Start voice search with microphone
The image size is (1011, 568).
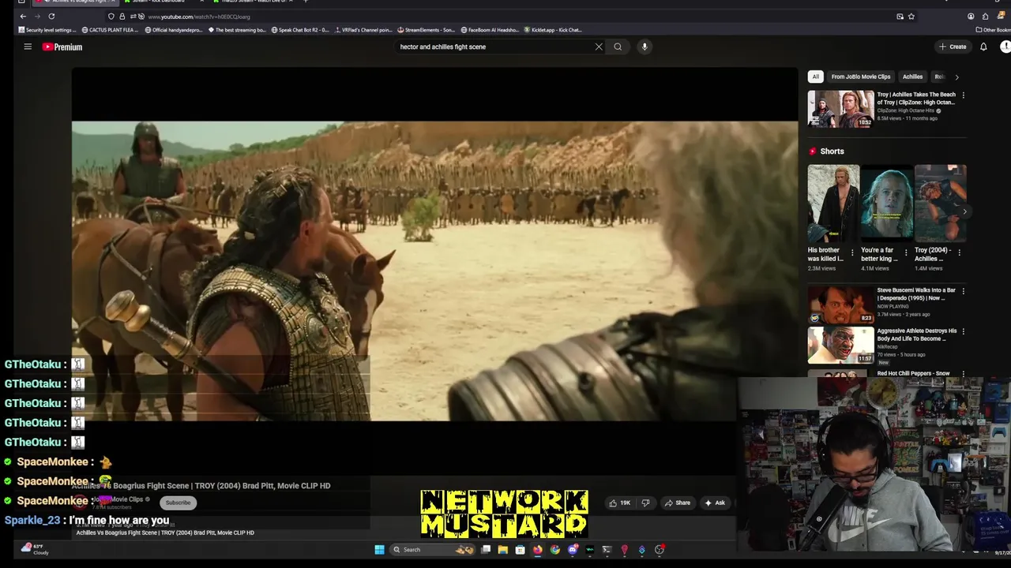point(645,47)
